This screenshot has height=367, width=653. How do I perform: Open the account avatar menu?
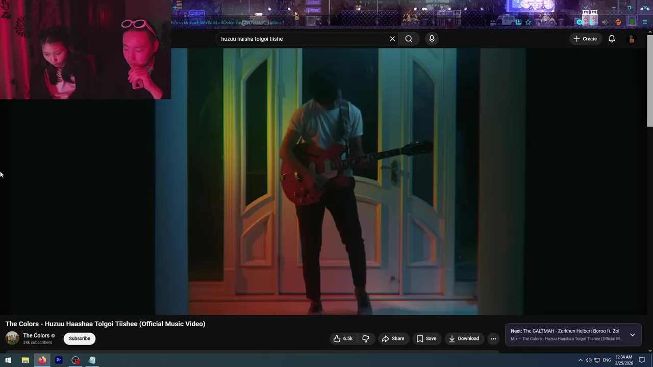coord(632,39)
